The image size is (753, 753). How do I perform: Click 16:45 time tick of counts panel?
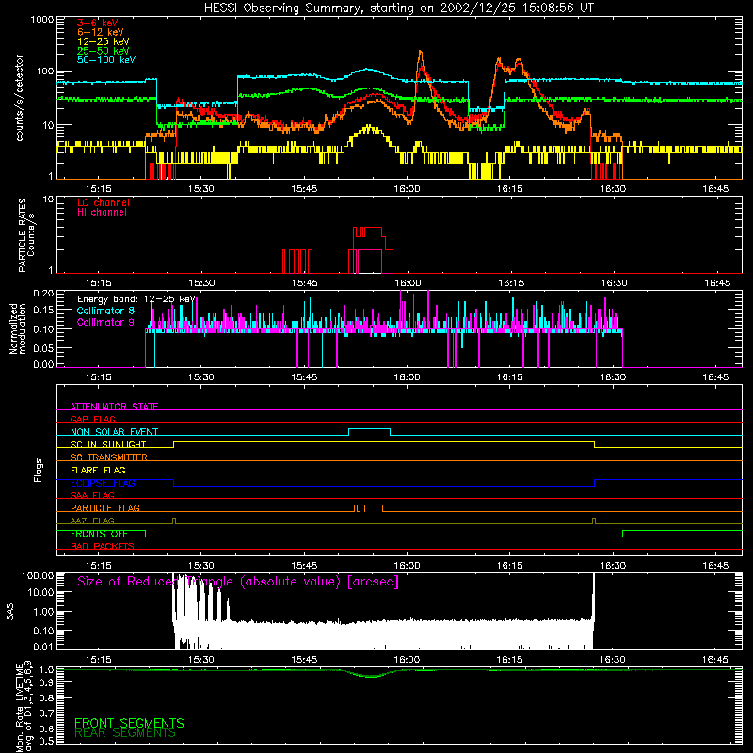coord(715,189)
